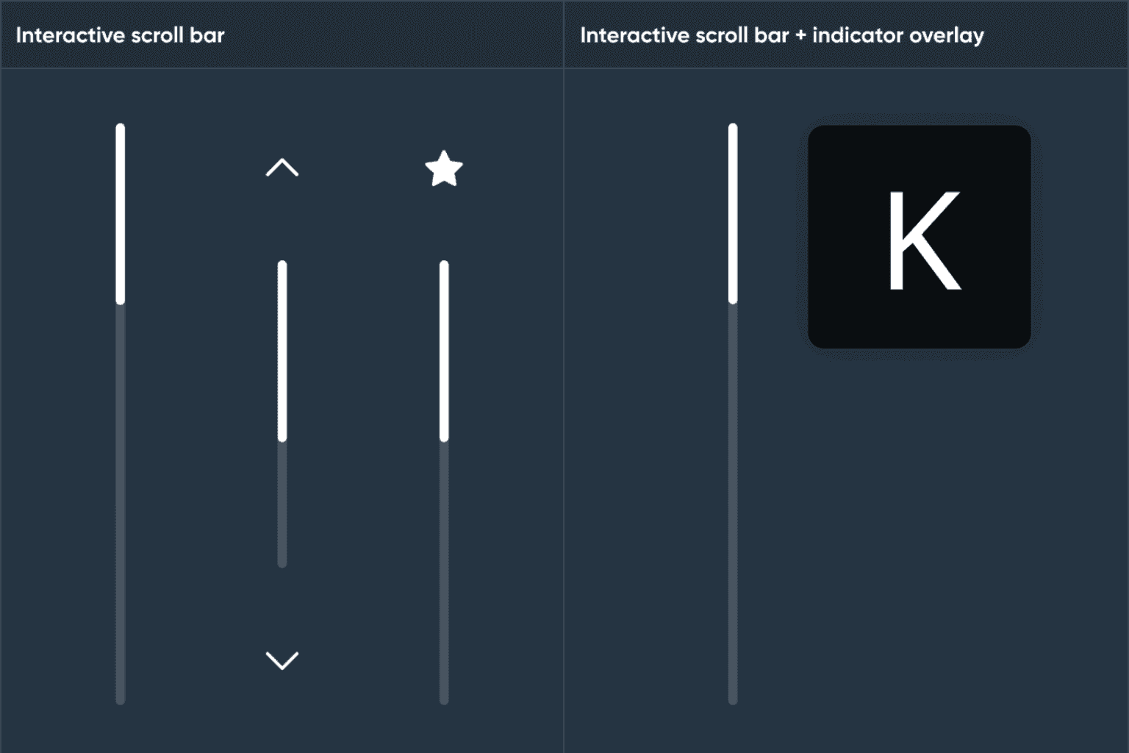Click the up chevron above the middle scroll bar
The image size is (1129, 753).
pyautogui.click(x=282, y=168)
